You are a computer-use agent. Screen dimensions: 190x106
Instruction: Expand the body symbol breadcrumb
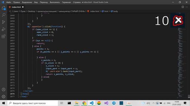pos(114,11)
